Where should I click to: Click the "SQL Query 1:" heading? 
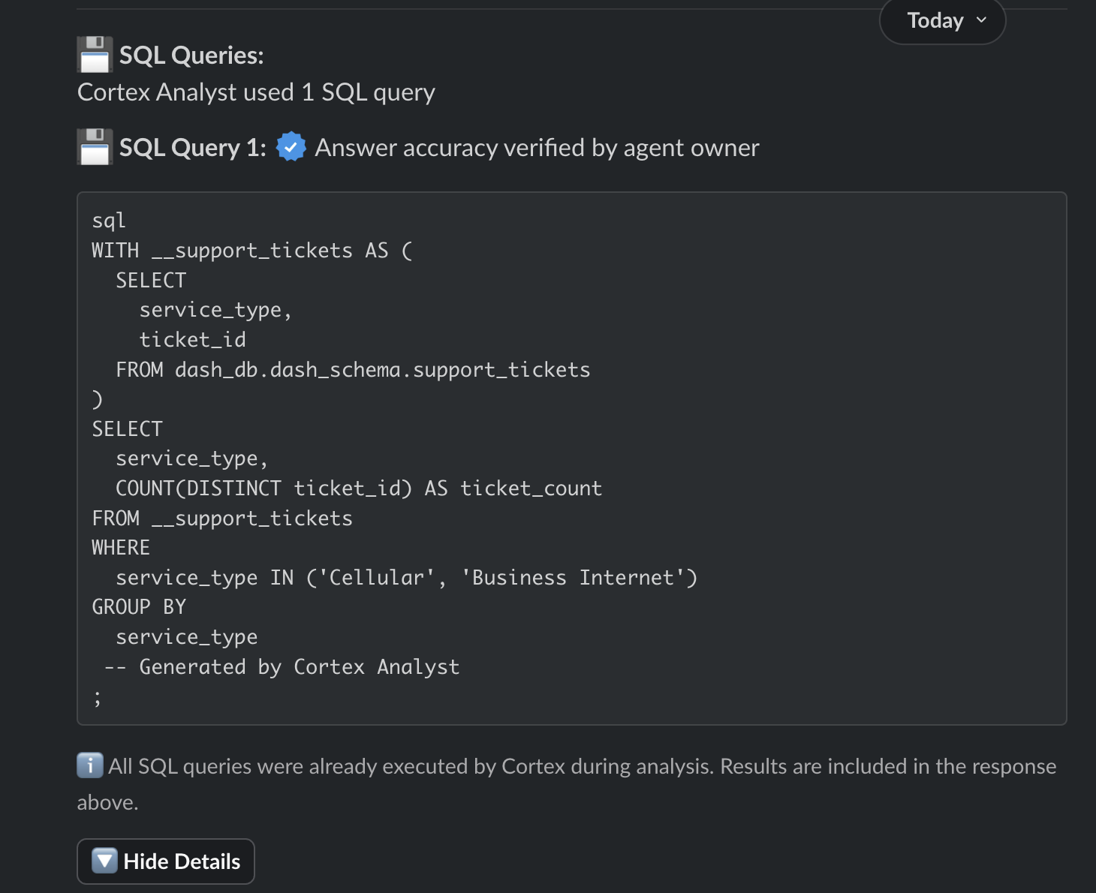click(192, 147)
